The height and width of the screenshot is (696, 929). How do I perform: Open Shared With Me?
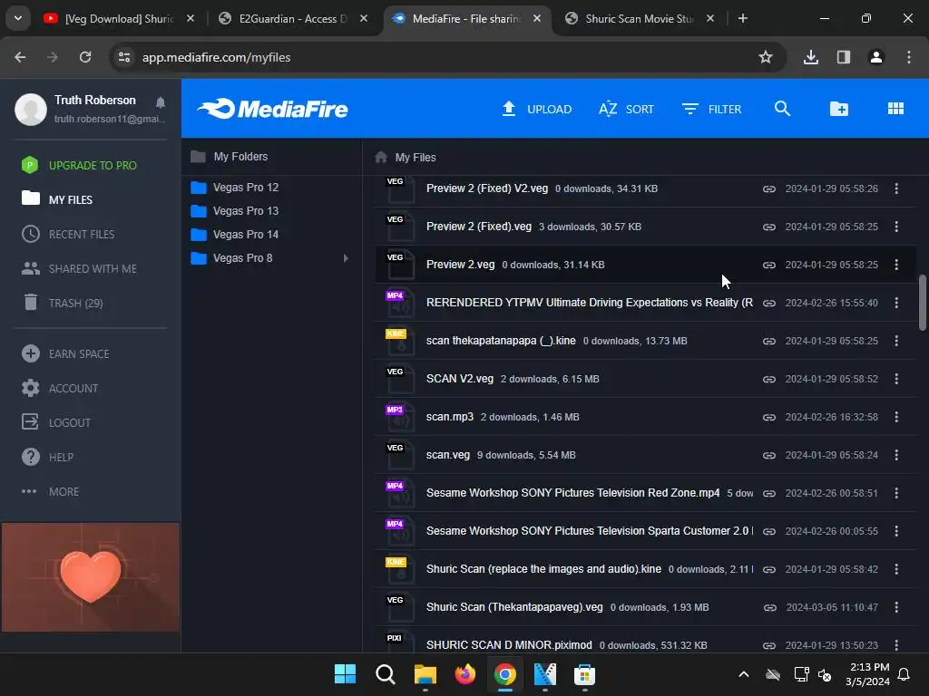pos(80,268)
